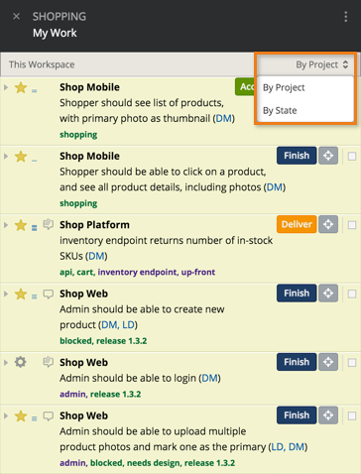Click the Deliver button on Shop Platform
361x474 pixels.
pyautogui.click(x=297, y=224)
